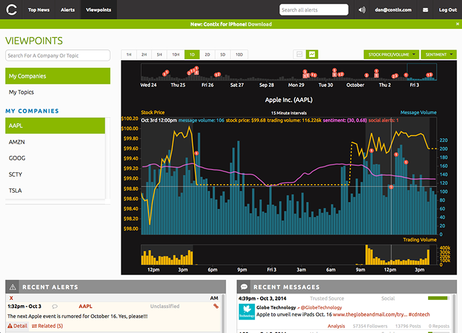The width and height of the screenshot is (462, 333).
Task: Focus Search For A Company Or Topic field
Action: point(58,55)
